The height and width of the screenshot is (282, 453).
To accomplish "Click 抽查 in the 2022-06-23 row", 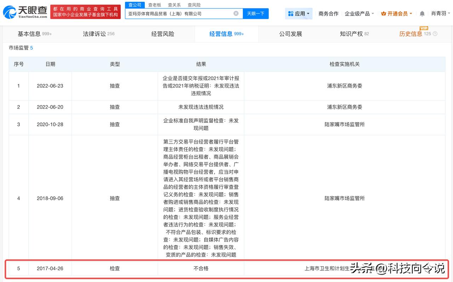I will pos(115,86).
